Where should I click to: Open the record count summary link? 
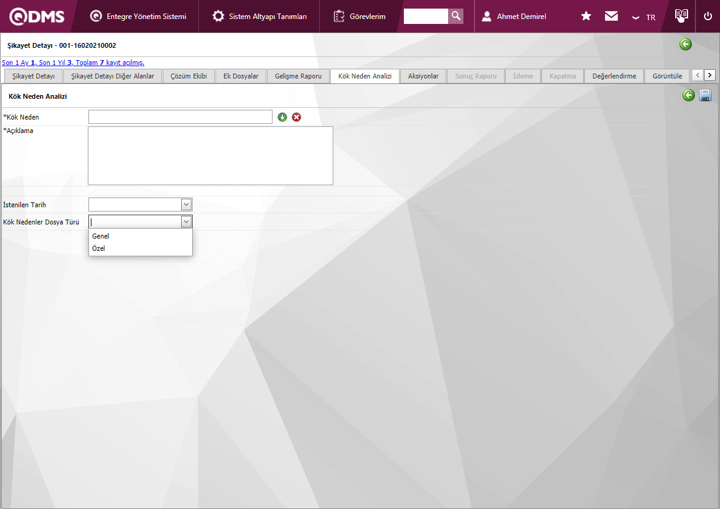coord(73,63)
